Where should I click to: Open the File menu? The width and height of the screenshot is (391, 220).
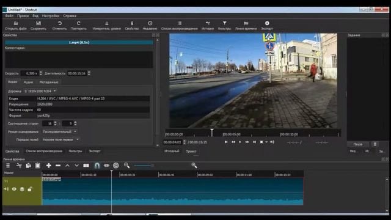coord(9,16)
